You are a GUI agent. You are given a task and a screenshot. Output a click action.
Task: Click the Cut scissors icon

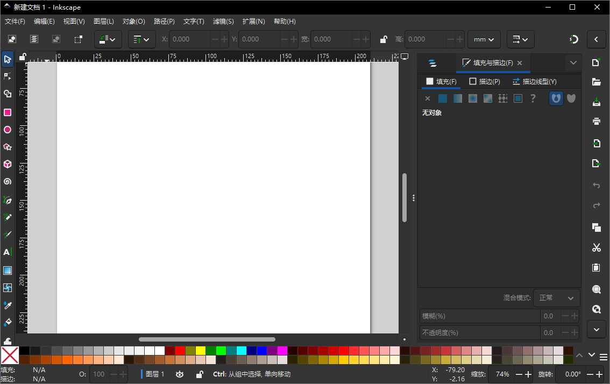click(x=596, y=247)
